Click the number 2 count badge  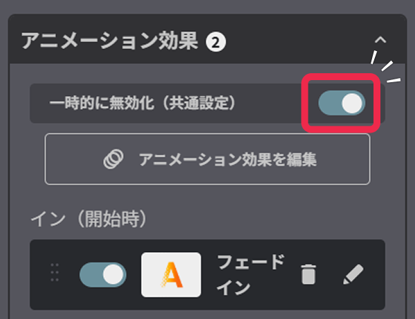coord(216,42)
